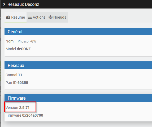The height and width of the screenshot is (127, 152).
Task: Click the cube network icon beside Noeuds
Action: pyautogui.click(x=50, y=17)
